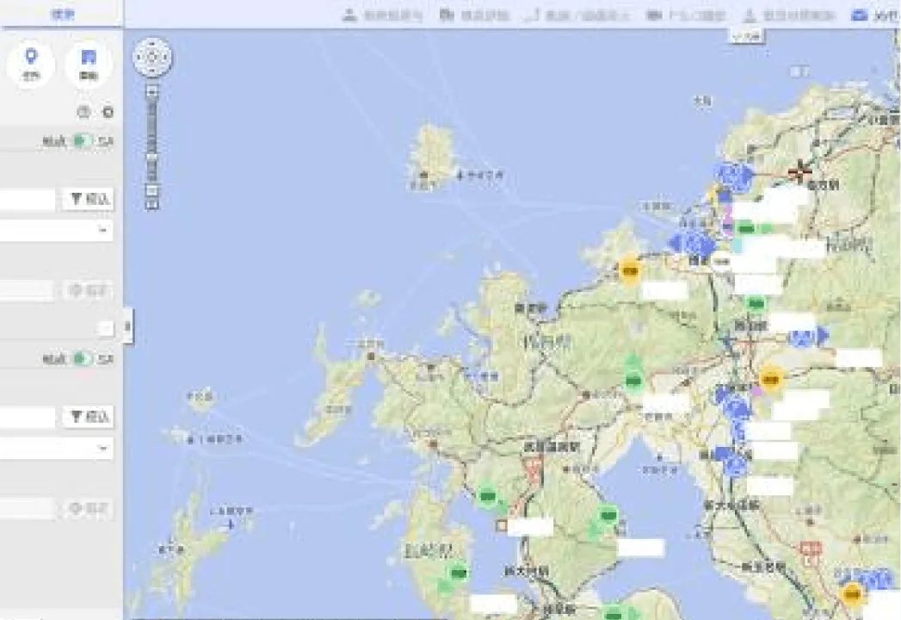Click the pan-right arrow on the map navigation wheel
This screenshot has height=620, width=901.
click(x=165, y=58)
